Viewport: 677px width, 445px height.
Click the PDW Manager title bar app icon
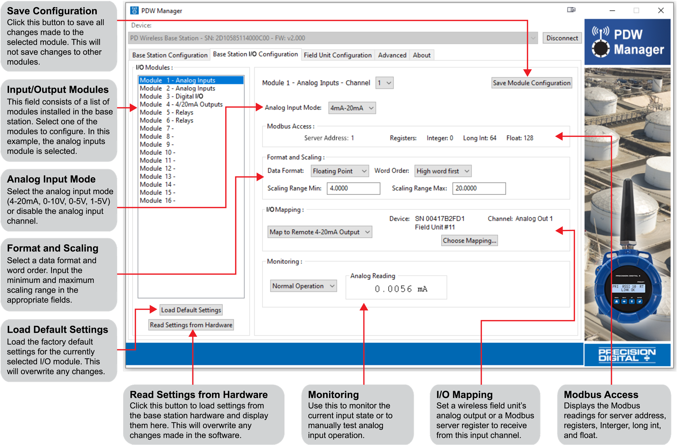(134, 10)
